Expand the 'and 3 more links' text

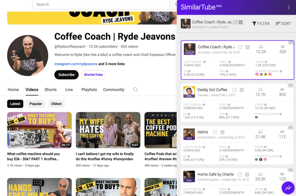pos(111,64)
